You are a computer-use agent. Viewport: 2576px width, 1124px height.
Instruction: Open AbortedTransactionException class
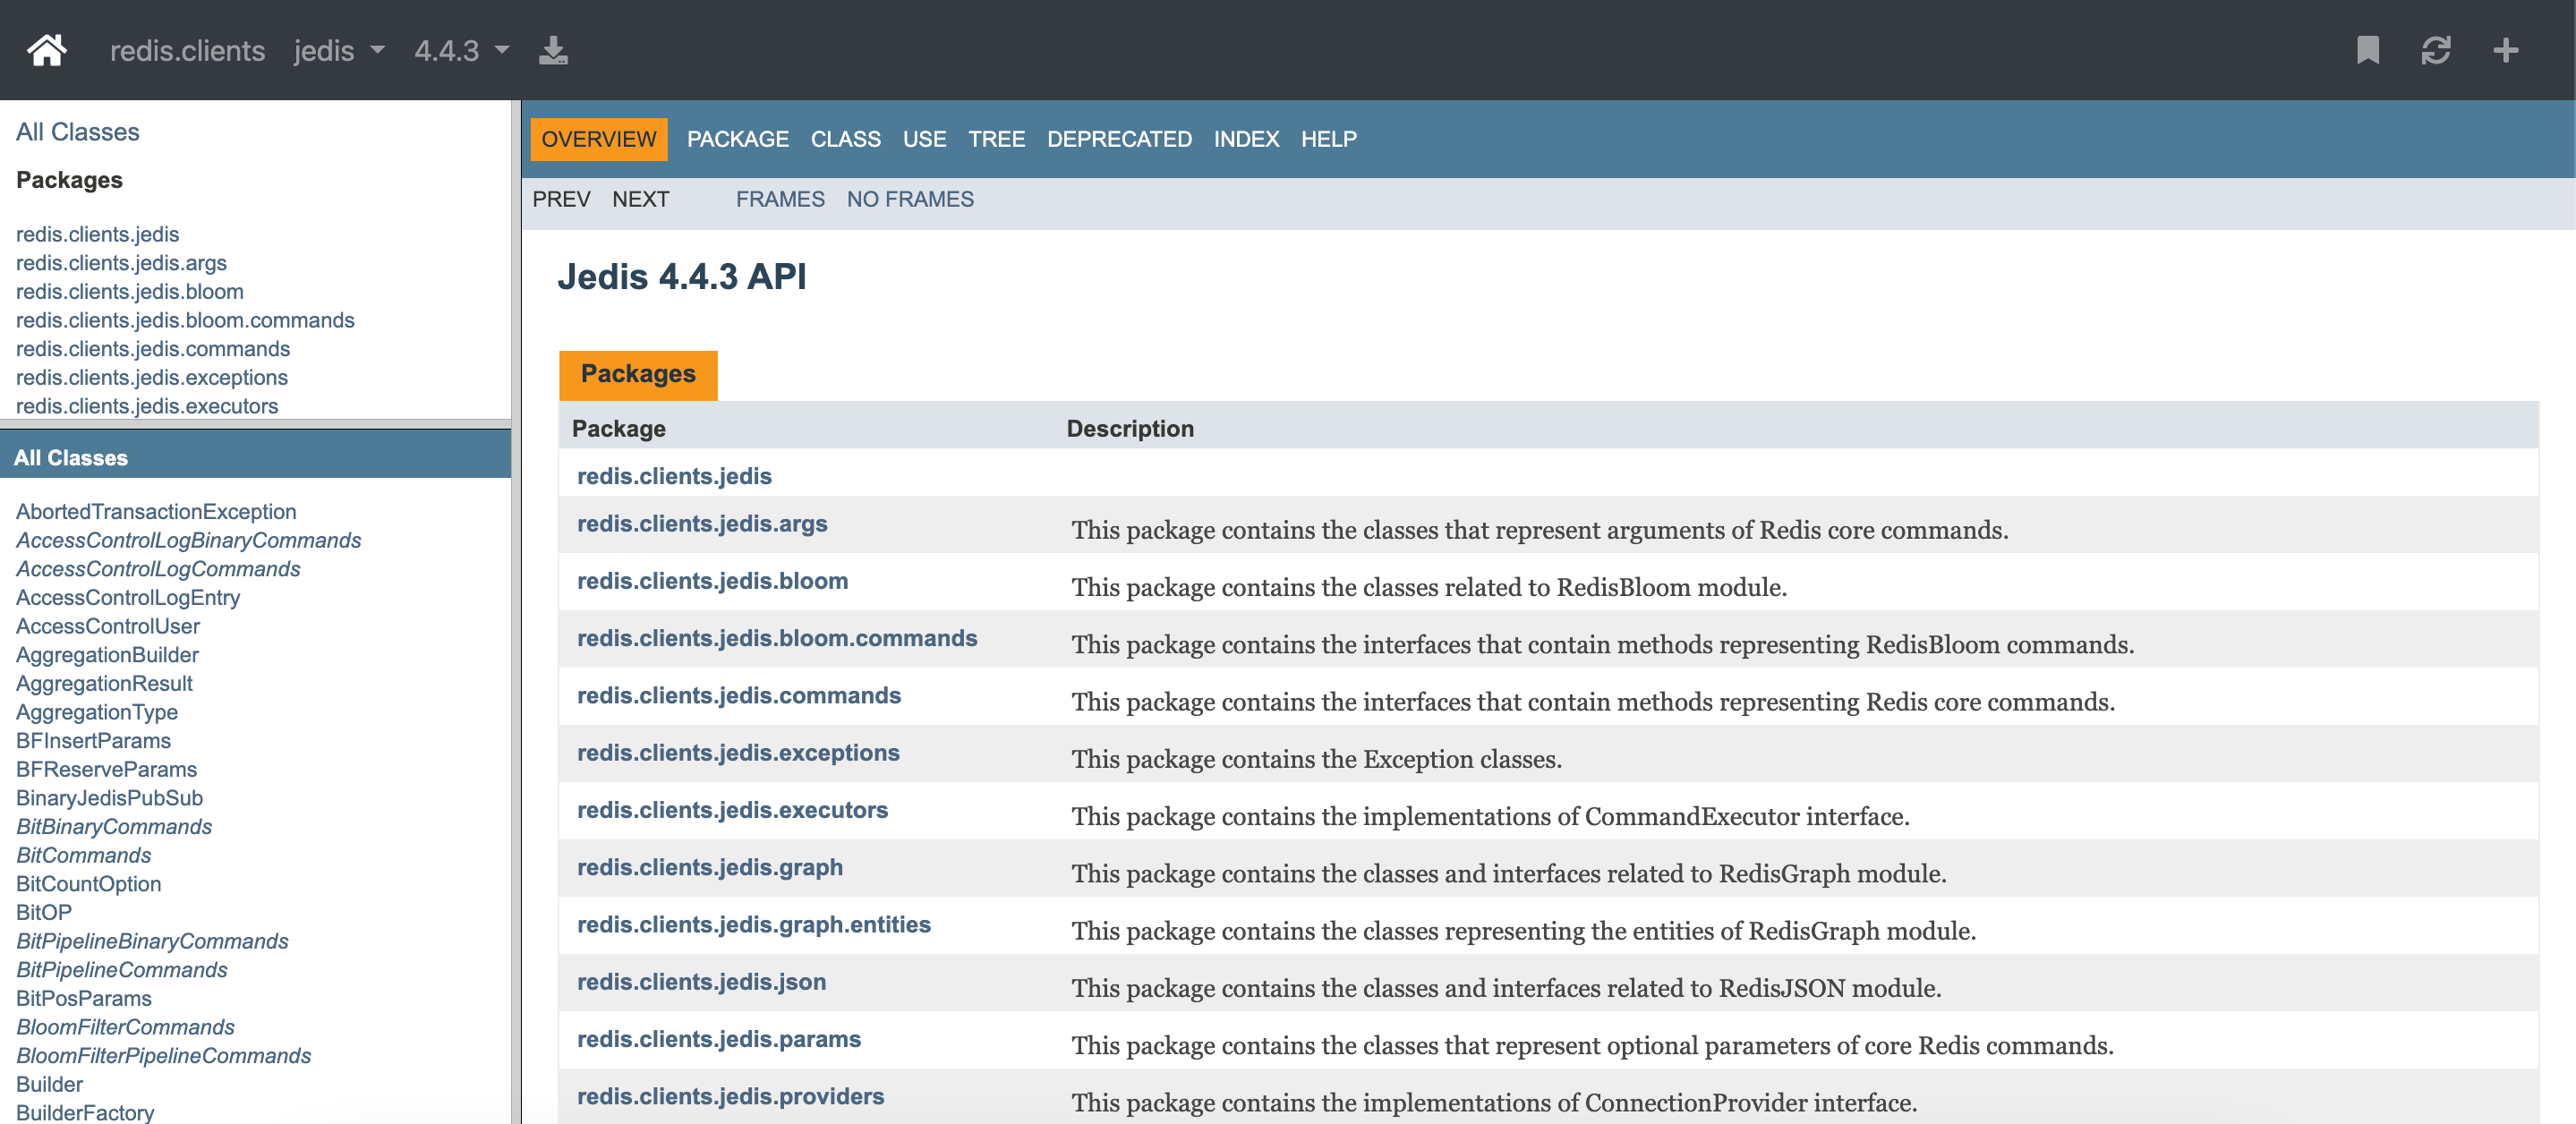pos(156,512)
